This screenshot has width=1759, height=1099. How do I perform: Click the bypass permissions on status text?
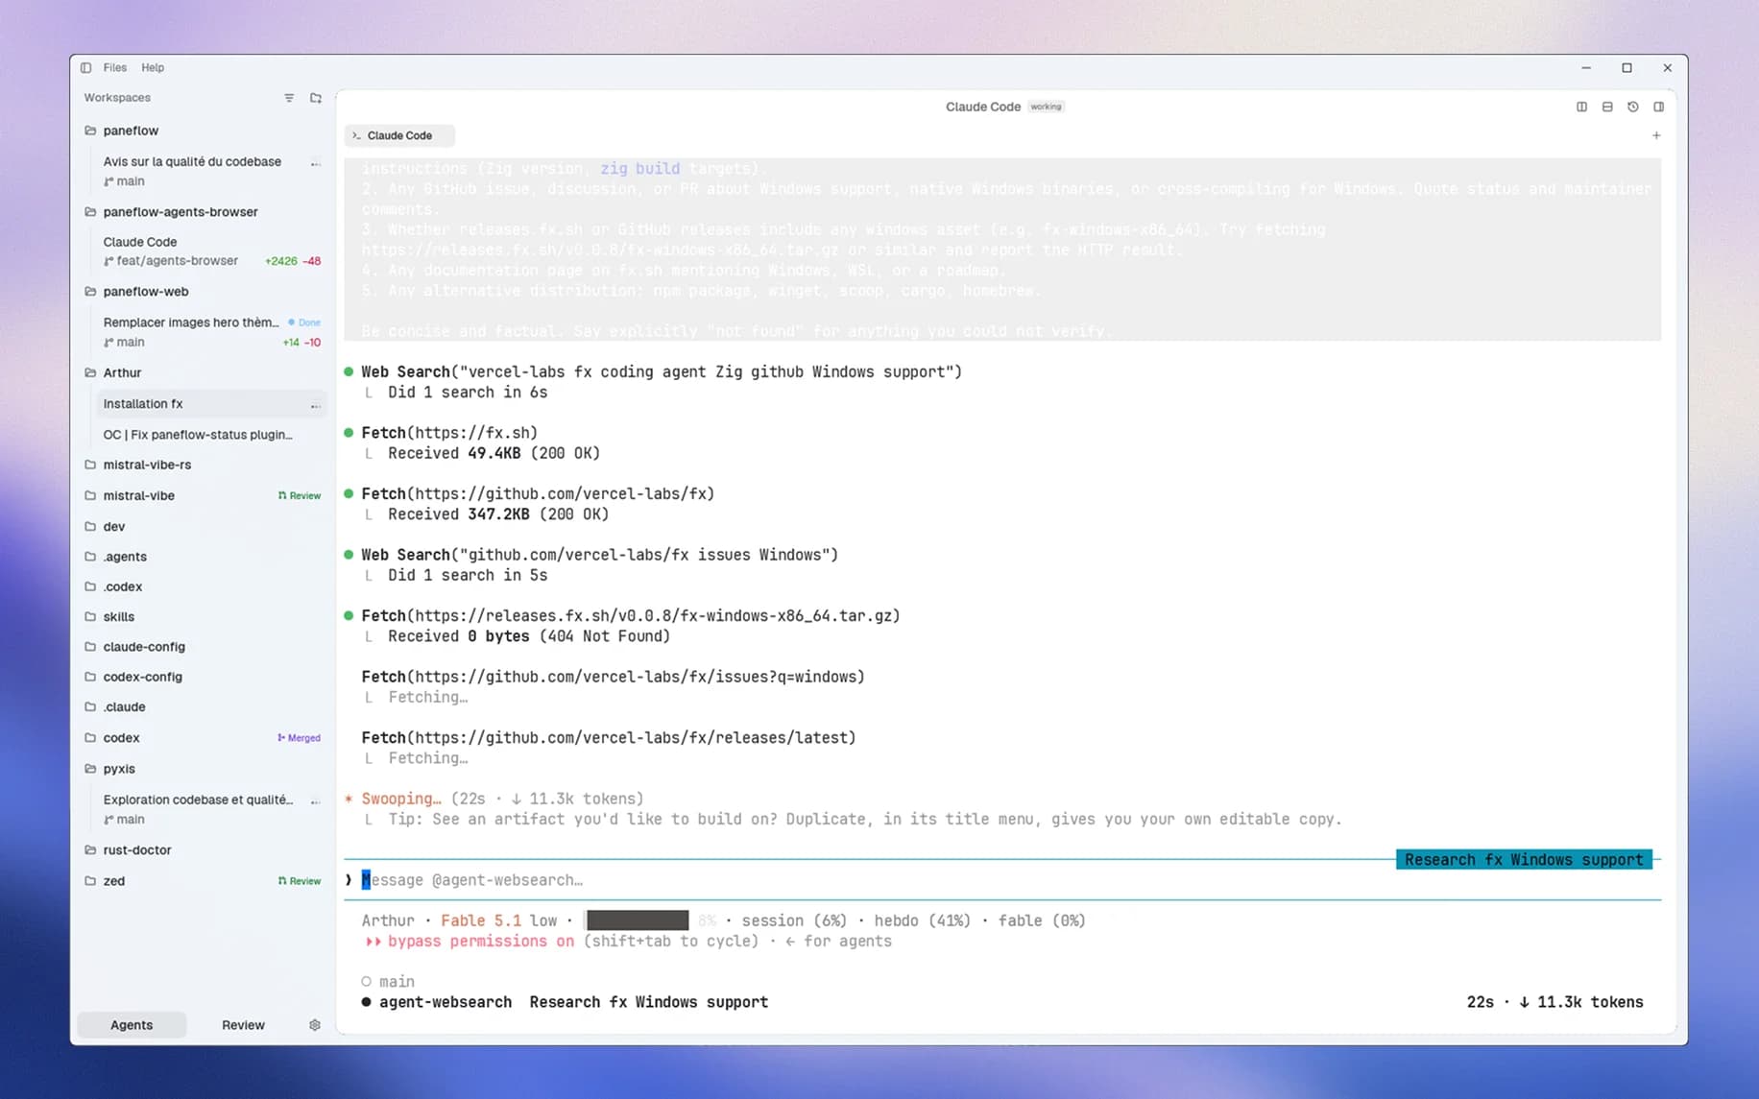point(480,942)
